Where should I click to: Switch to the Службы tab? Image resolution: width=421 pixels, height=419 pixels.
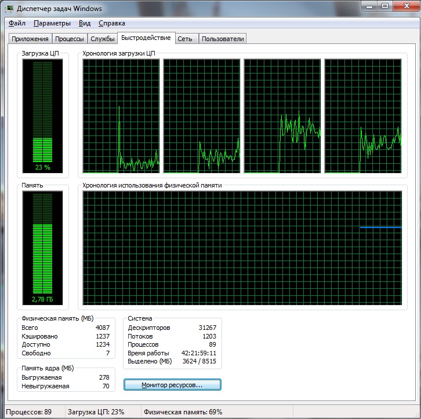tap(103, 39)
